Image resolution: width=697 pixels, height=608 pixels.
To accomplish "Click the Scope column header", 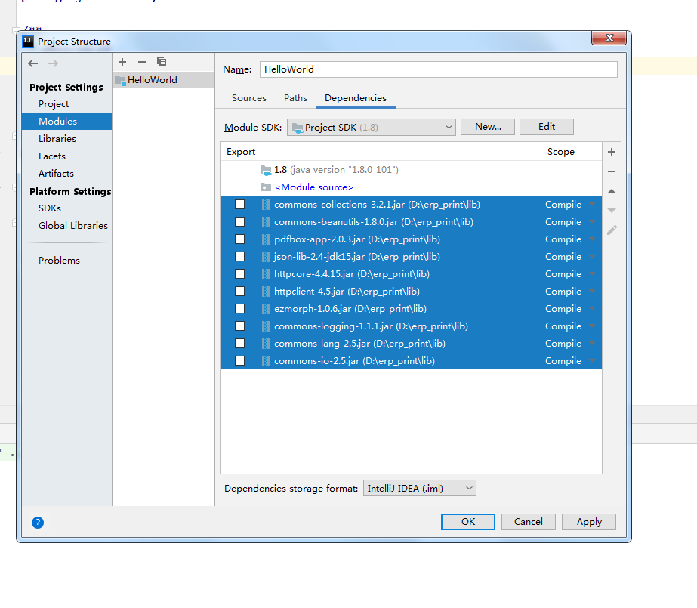I will (x=571, y=152).
